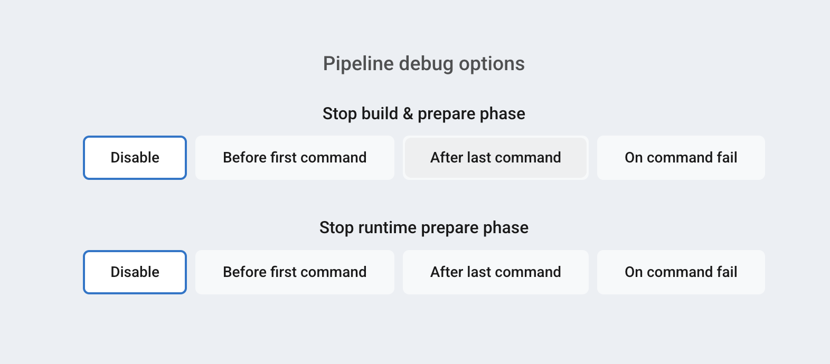Stop runtime prepare when a command fails

[681, 272]
